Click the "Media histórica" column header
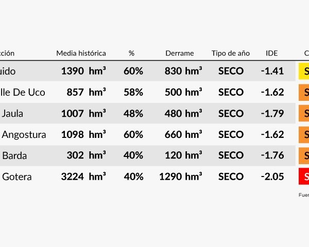The image size is (309, 247). point(81,53)
